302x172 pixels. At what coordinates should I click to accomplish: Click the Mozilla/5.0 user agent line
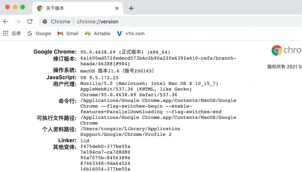point(149,83)
